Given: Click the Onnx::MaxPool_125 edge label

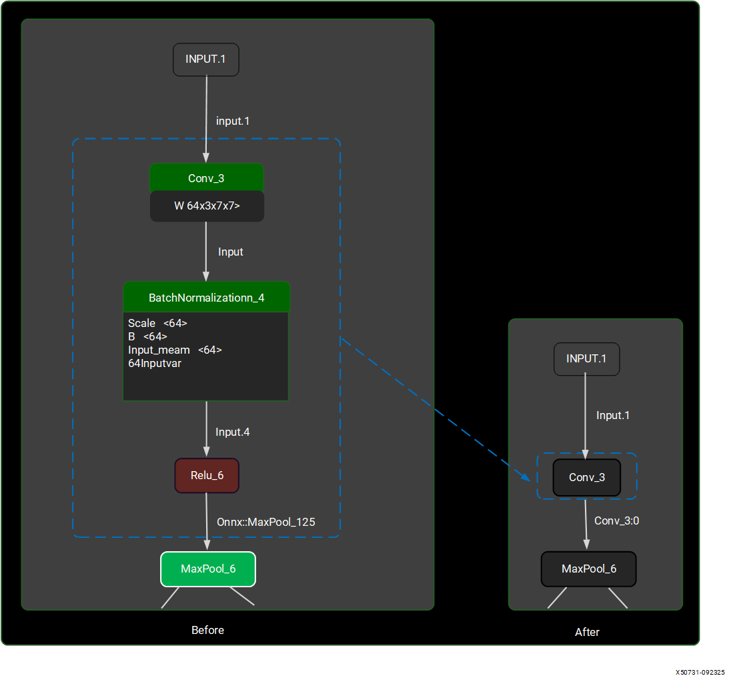Looking at the screenshot, I should click(x=265, y=522).
